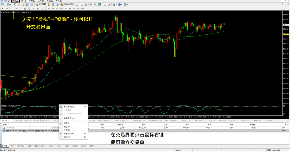Click the zoom in magnifier icon
The image size is (290, 152).
coord(91,5)
